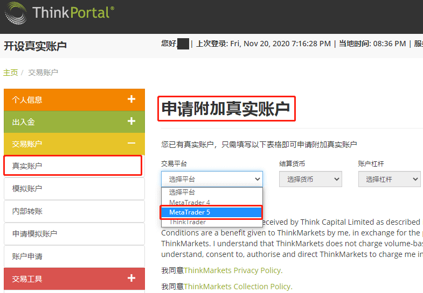Screen dimensions: 423x293
Task: Expand the 交易工具 section plus icon
Action: pos(131,278)
